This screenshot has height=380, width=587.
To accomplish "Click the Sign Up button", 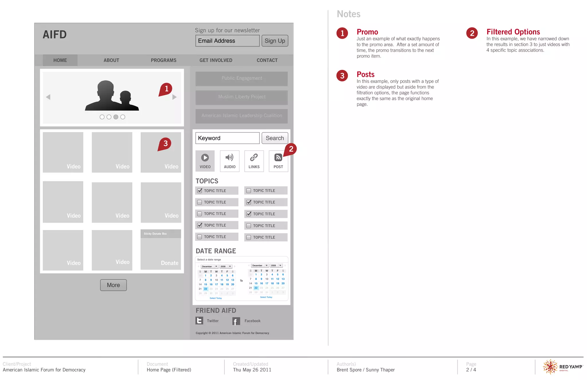I will pos(275,41).
